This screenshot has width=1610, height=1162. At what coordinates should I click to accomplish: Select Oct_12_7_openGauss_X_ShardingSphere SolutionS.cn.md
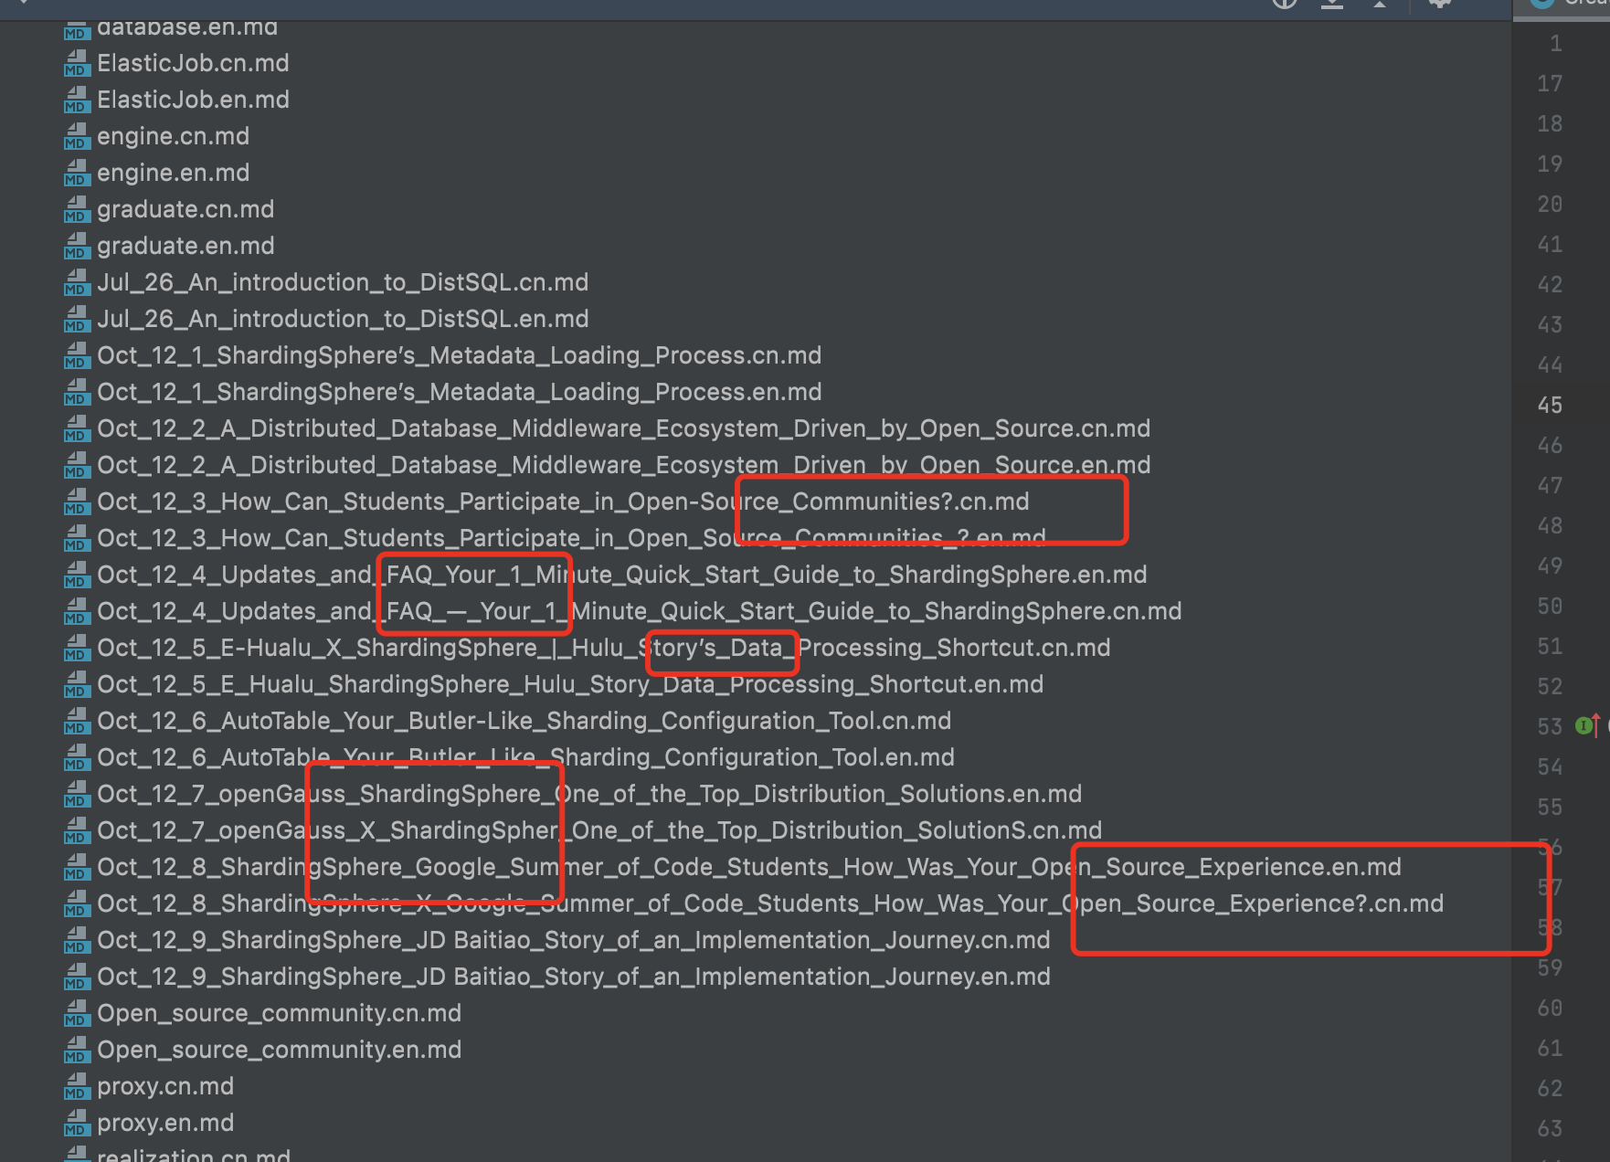[x=599, y=830]
